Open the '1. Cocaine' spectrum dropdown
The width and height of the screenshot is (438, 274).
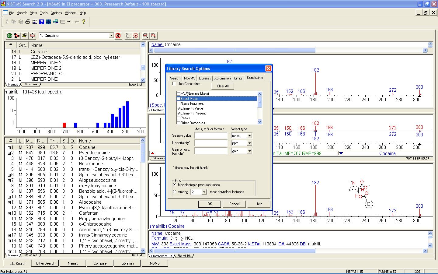click(x=111, y=36)
